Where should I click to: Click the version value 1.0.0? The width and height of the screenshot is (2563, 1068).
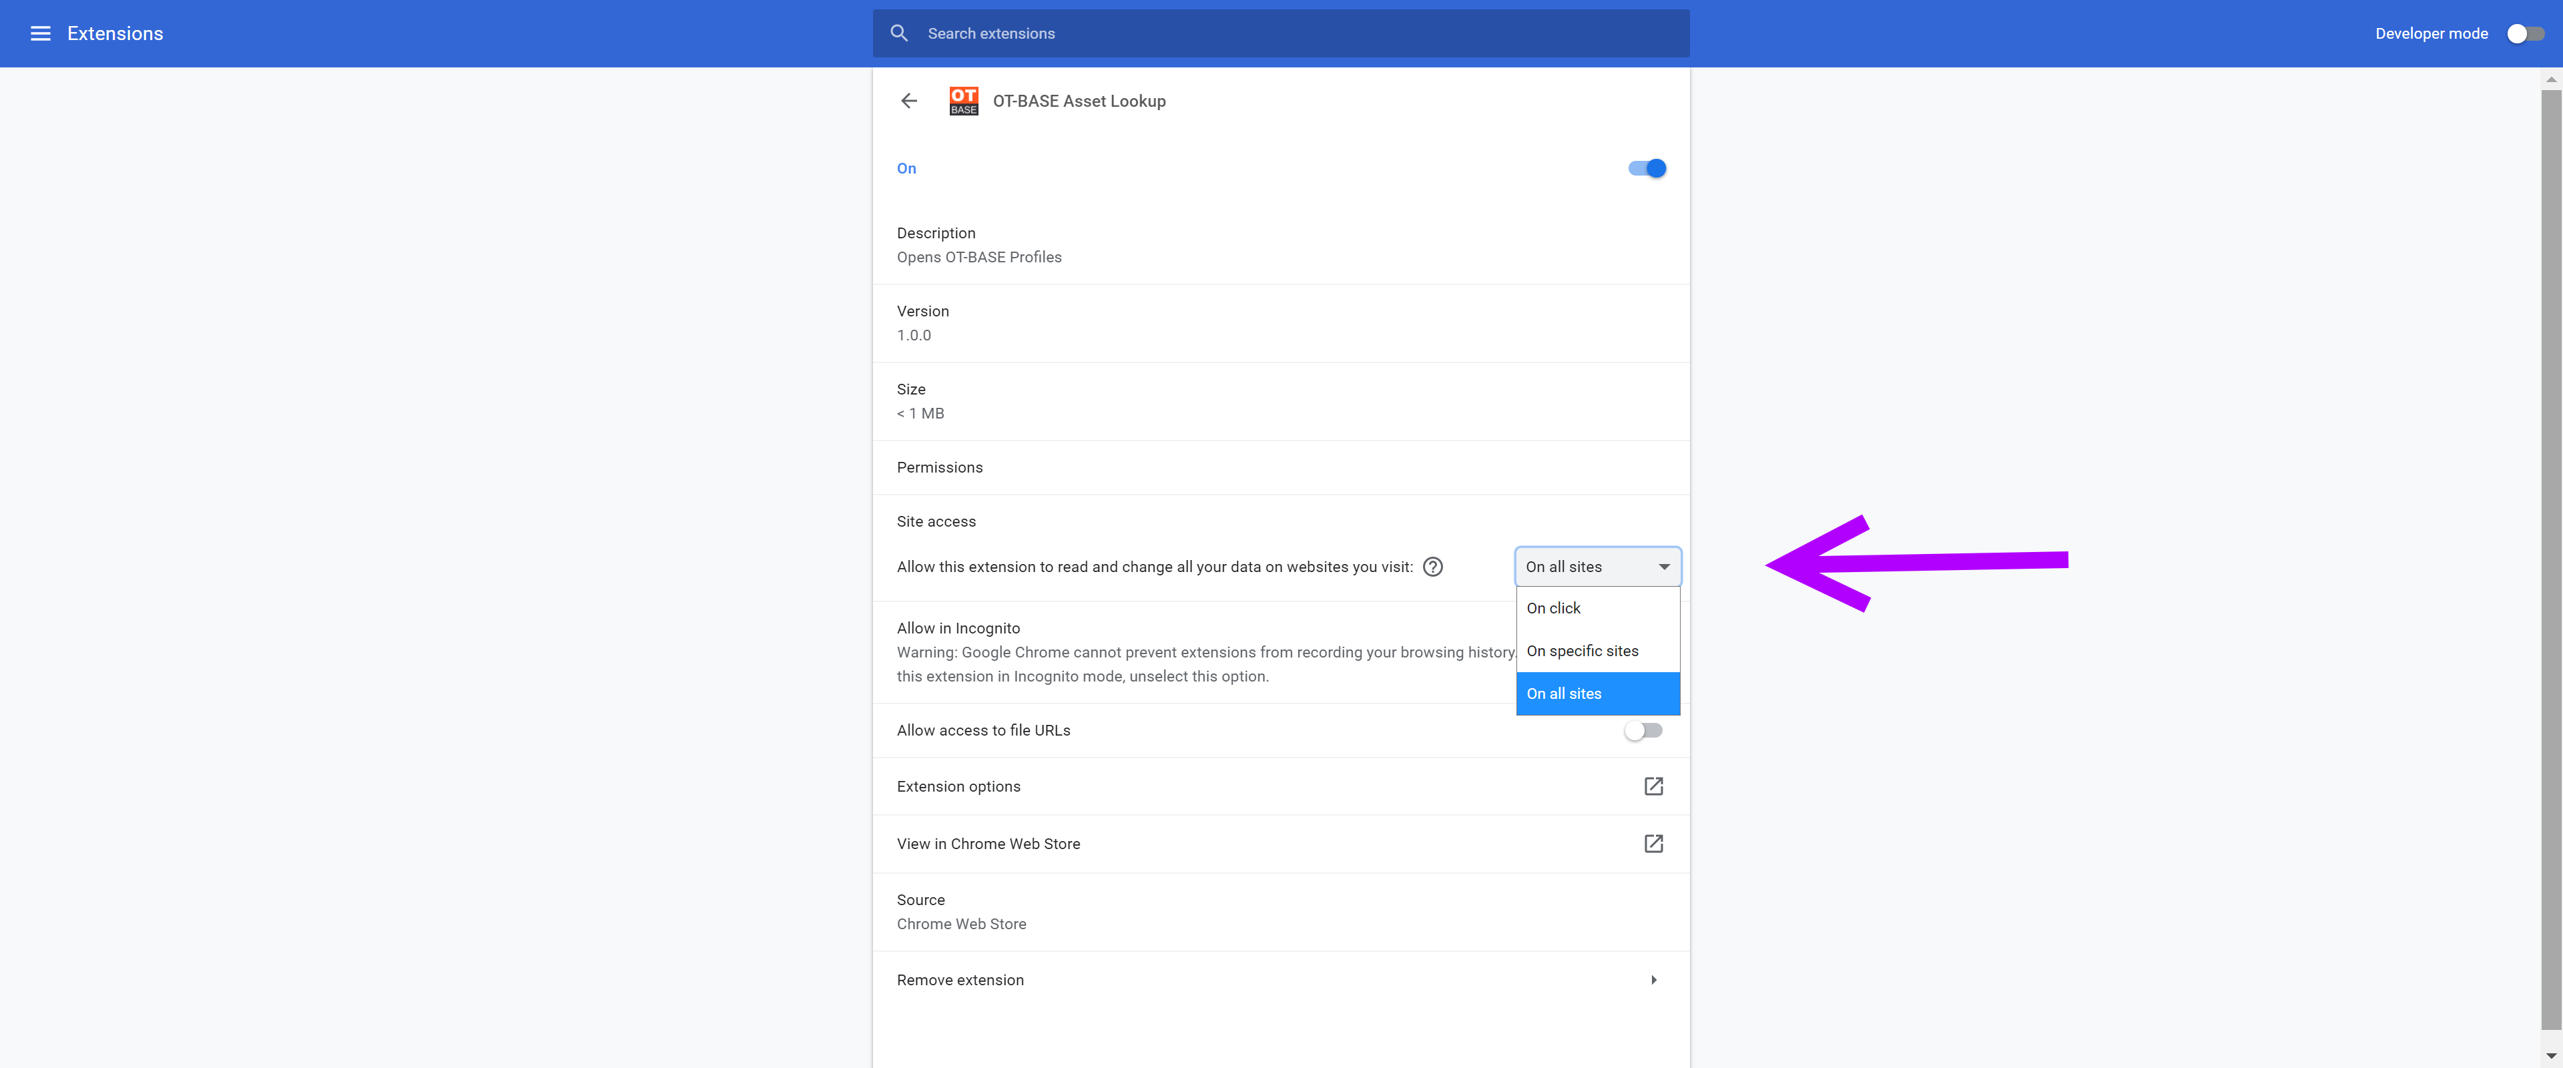coord(913,336)
